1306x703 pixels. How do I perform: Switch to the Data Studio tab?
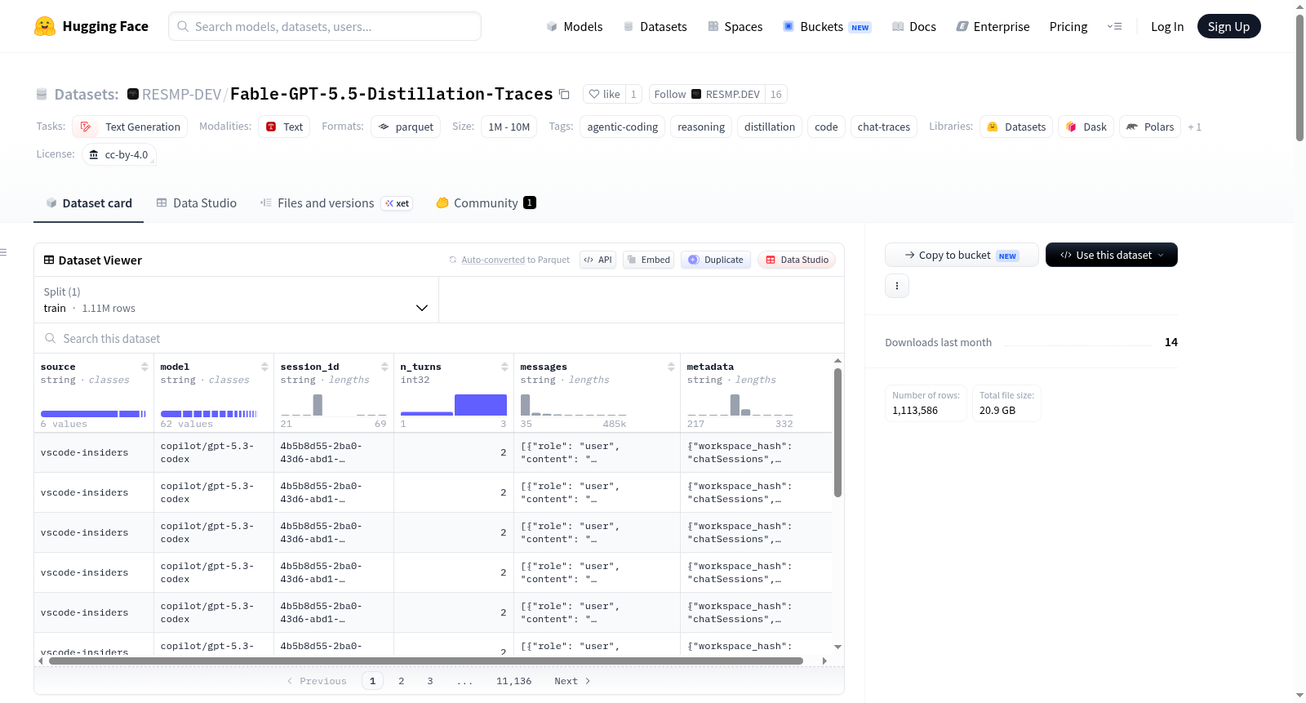pos(197,203)
